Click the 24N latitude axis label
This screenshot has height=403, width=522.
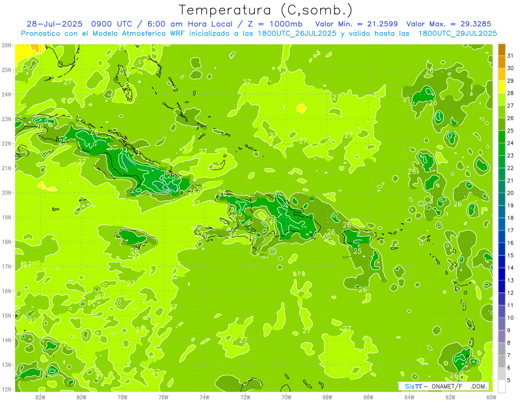[7, 94]
